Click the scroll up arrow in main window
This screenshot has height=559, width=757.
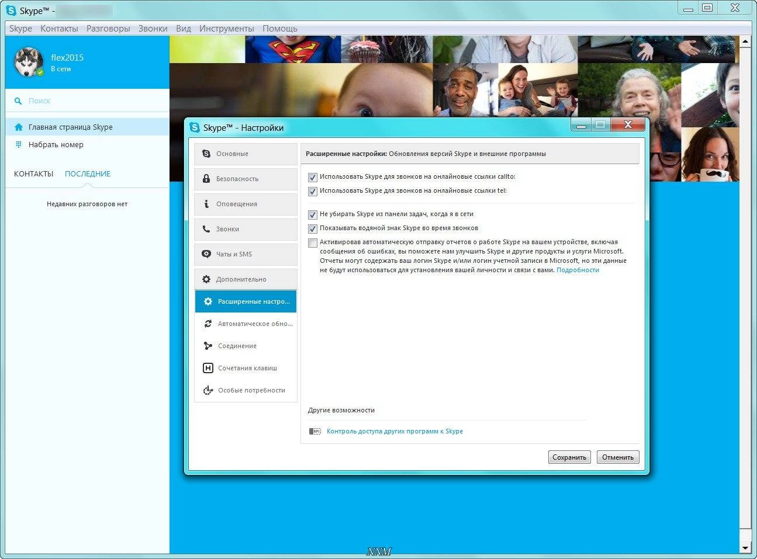click(x=745, y=42)
